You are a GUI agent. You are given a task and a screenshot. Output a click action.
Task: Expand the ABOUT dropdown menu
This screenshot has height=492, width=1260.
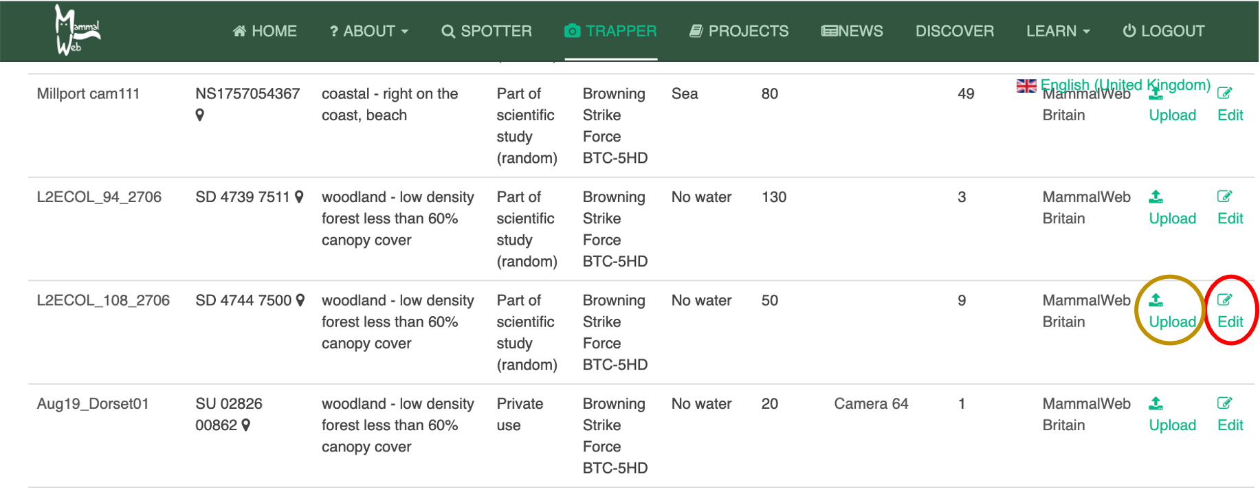pos(368,31)
